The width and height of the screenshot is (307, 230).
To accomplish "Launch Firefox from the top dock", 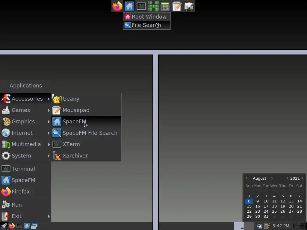I will tap(117, 6).
